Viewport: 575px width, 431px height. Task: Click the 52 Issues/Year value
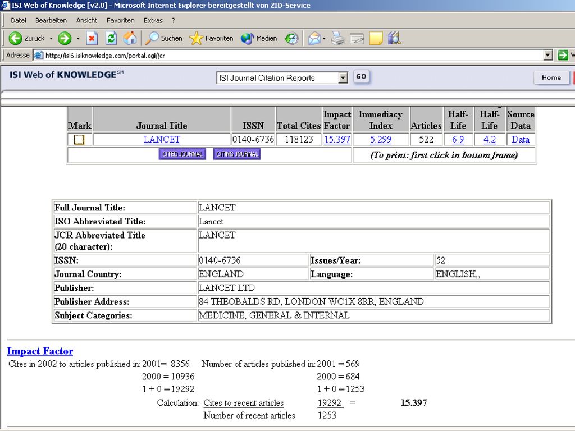click(x=441, y=260)
